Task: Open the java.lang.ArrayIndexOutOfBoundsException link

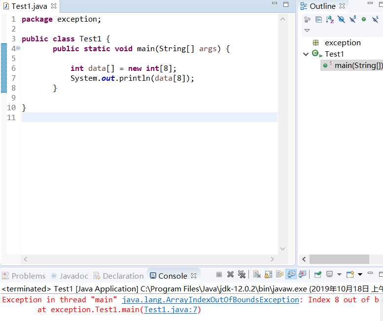Action: [x=210, y=299]
